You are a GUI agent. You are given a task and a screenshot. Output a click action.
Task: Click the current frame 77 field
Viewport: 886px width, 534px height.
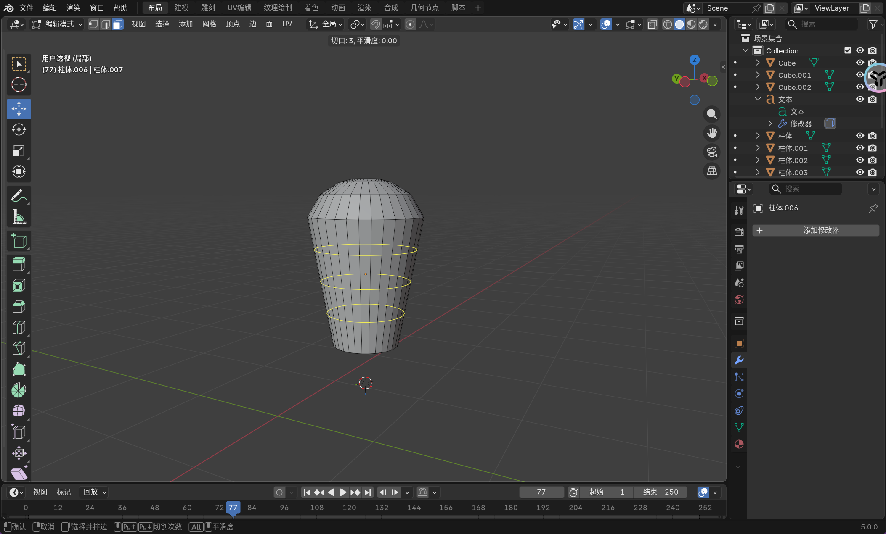[541, 492]
